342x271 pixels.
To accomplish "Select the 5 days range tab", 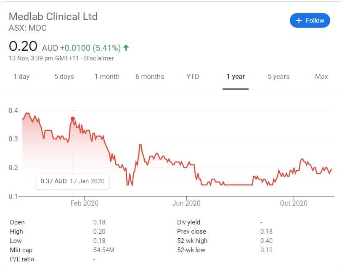I will click(64, 76).
